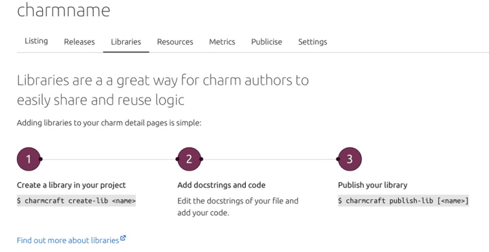Click the 'charmname' page title
This screenshot has width=489, height=252.
click(x=64, y=10)
